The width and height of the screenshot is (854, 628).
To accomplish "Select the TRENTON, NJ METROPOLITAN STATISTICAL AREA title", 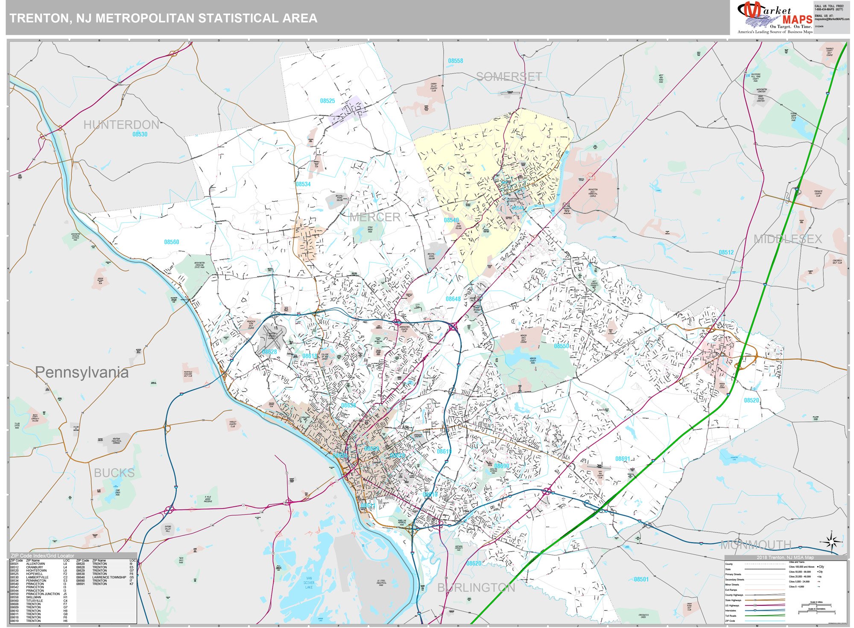I will click(x=164, y=18).
